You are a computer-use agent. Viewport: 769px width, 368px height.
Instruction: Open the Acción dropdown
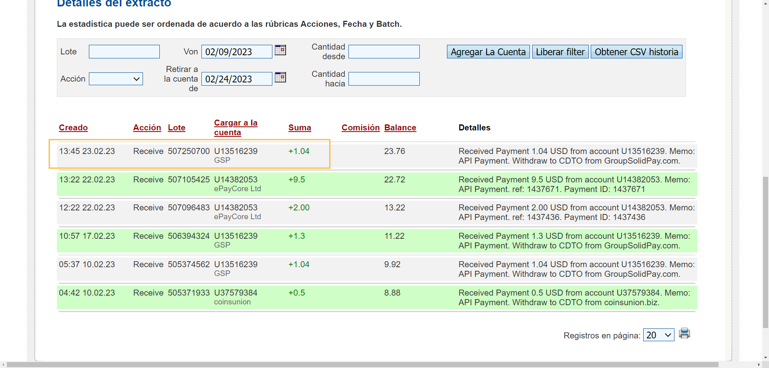(116, 79)
